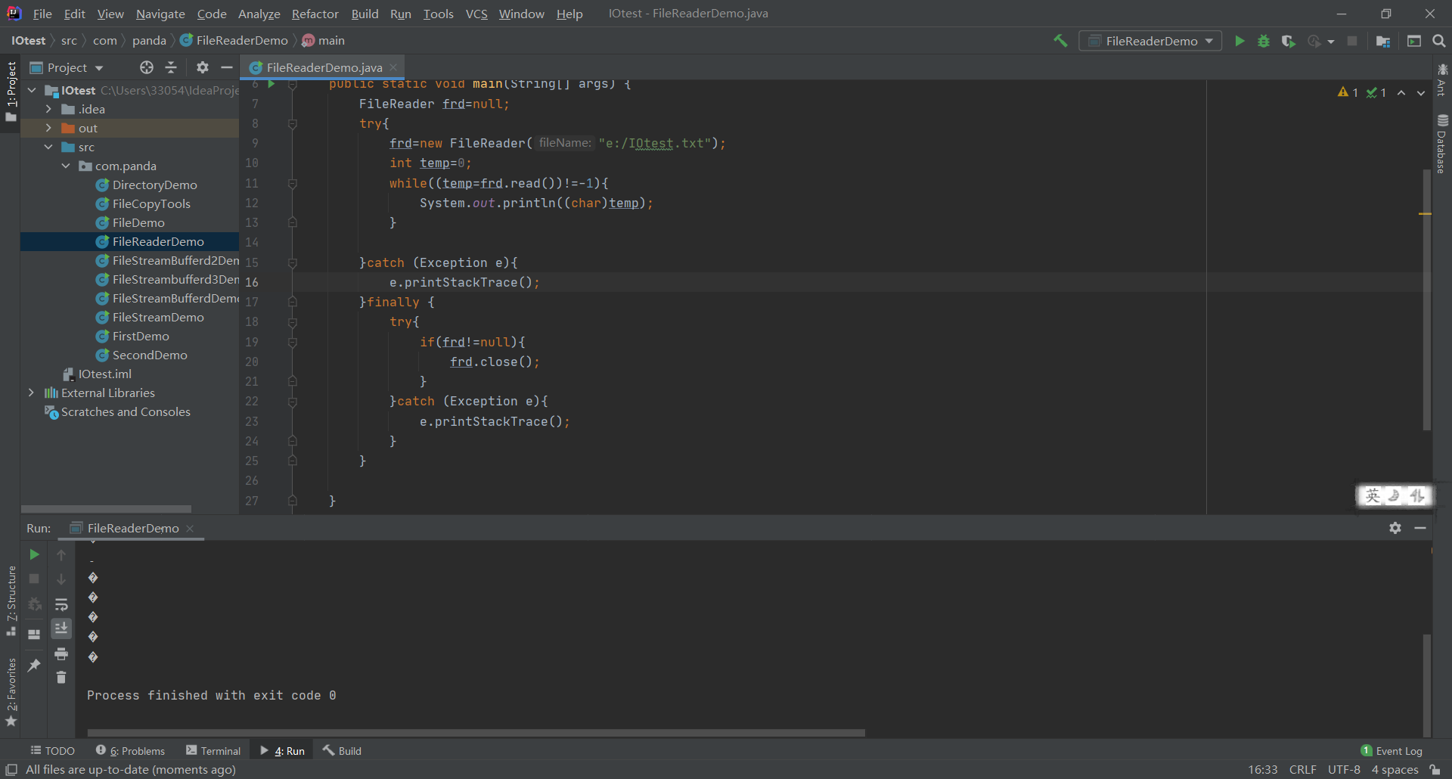
Task: Expand the .idea folder
Action: 48,109
